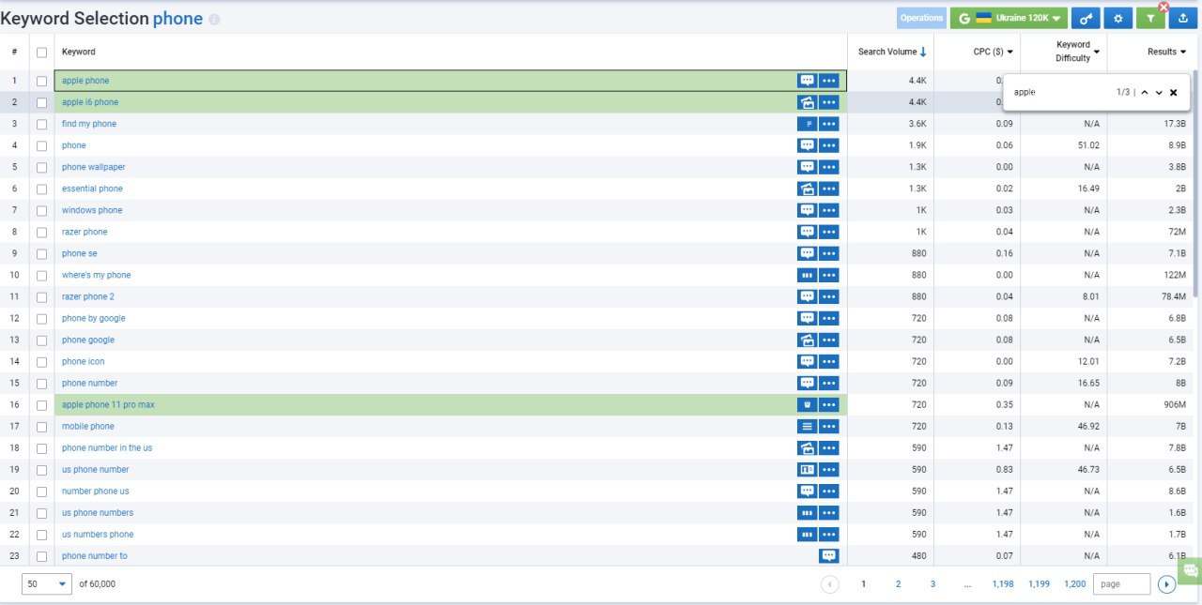Toggle the select-all checkbox in header
This screenshot has width=1202, height=605.
pyautogui.click(x=41, y=53)
